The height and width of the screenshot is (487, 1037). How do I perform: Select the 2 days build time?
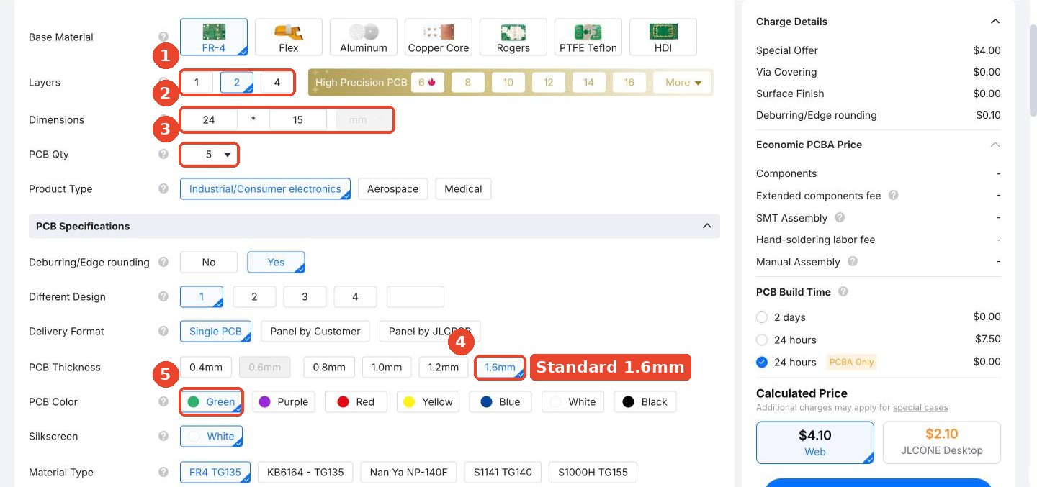(762, 317)
